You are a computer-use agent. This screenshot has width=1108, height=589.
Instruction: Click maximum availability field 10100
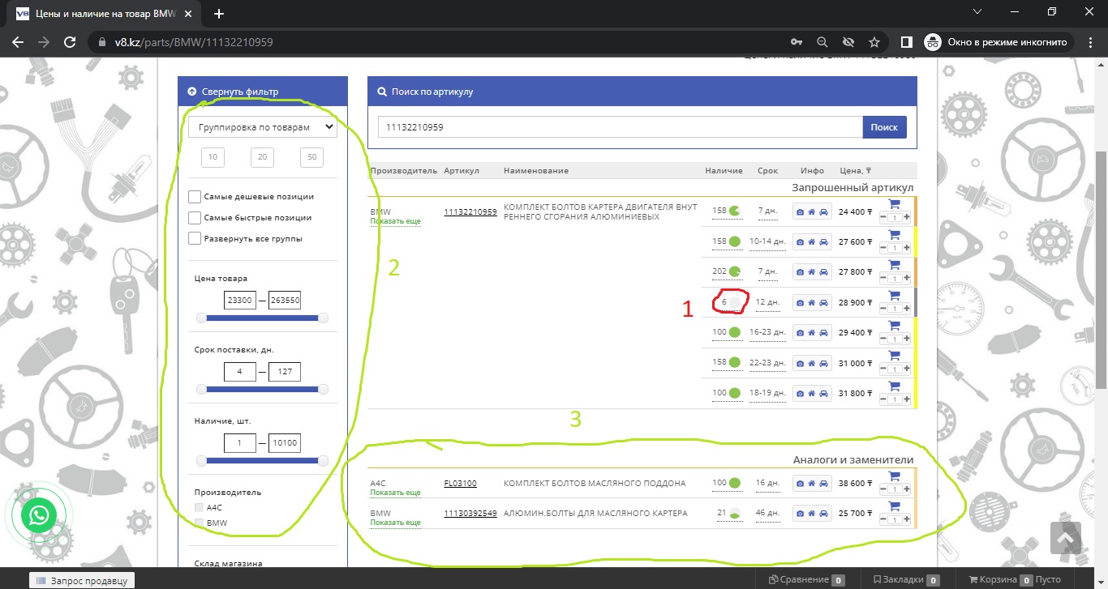285,443
